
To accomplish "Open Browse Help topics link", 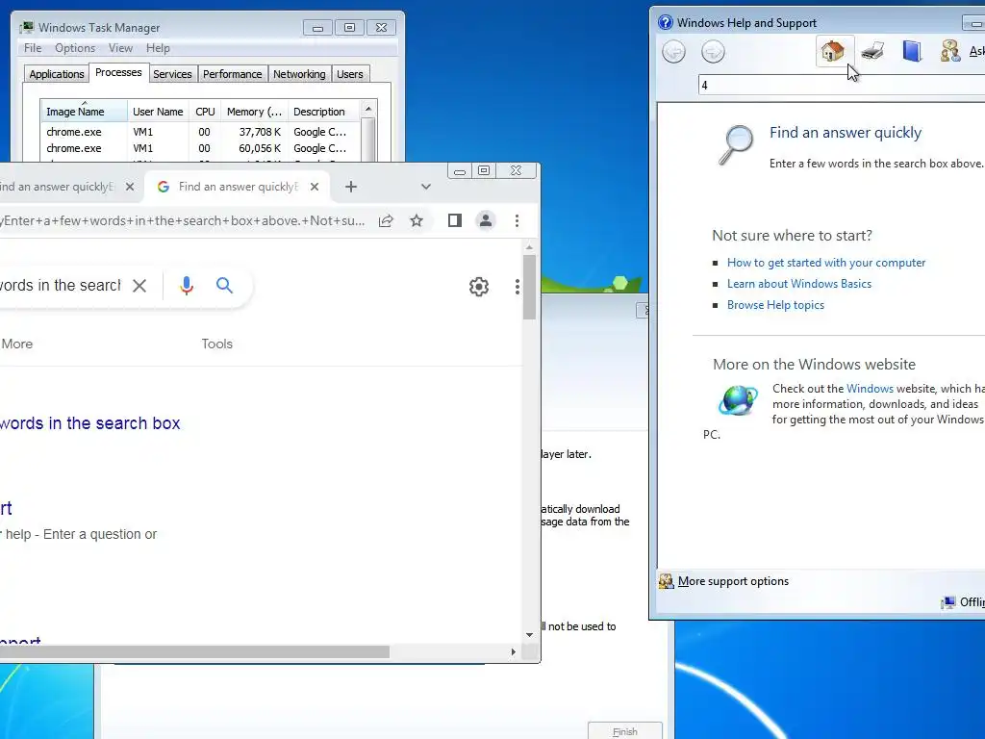I will [x=775, y=305].
